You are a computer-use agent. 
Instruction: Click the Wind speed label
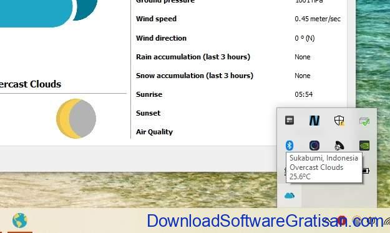[x=156, y=19]
